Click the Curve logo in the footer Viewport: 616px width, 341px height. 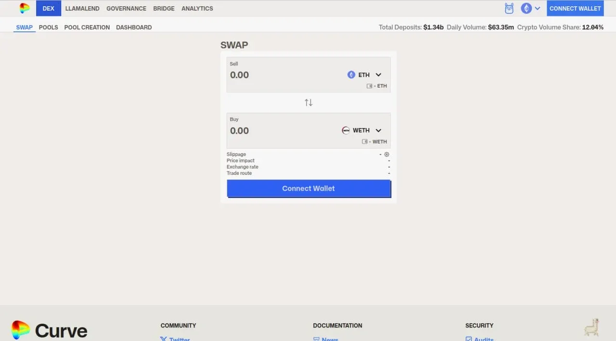point(50,330)
